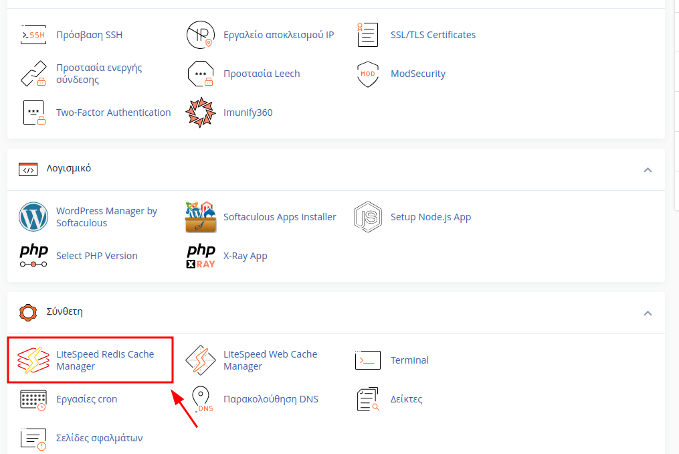
Task: Click the Node.js app icon
Action: (x=368, y=217)
